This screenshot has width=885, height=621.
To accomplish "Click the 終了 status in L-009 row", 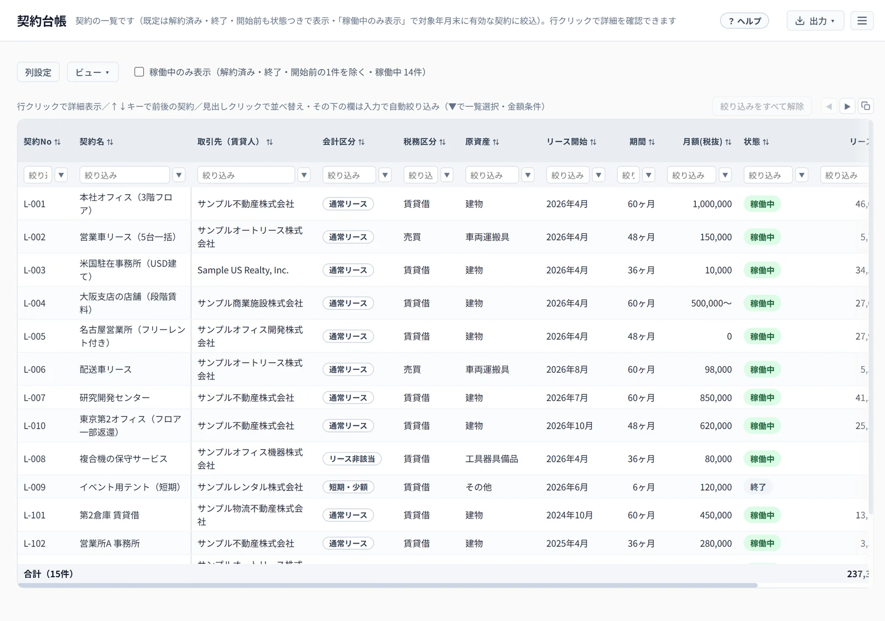I will point(758,487).
